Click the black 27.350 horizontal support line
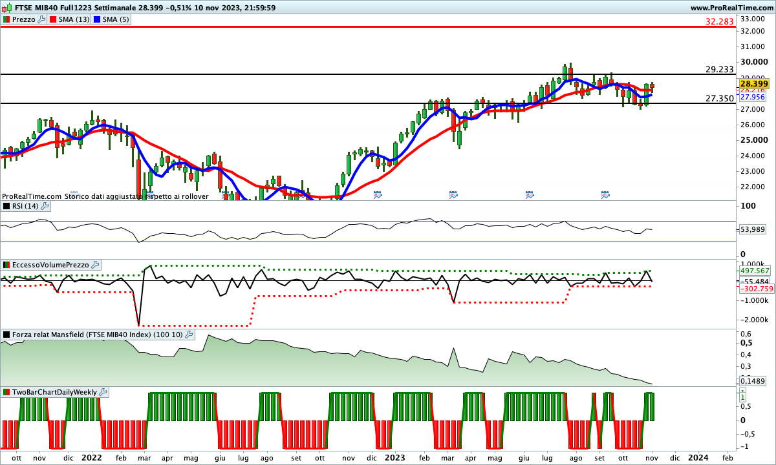Screen dimensions: 776x465 369,103
